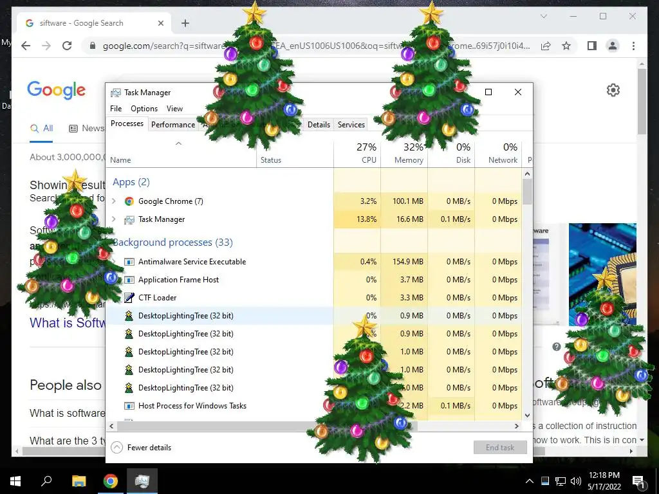Image resolution: width=659 pixels, height=494 pixels.
Task: Open the Chrome profile avatar
Action: [x=613, y=46]
